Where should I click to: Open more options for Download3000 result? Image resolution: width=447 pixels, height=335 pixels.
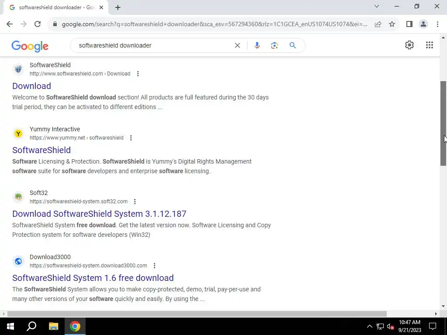[155, 266]
